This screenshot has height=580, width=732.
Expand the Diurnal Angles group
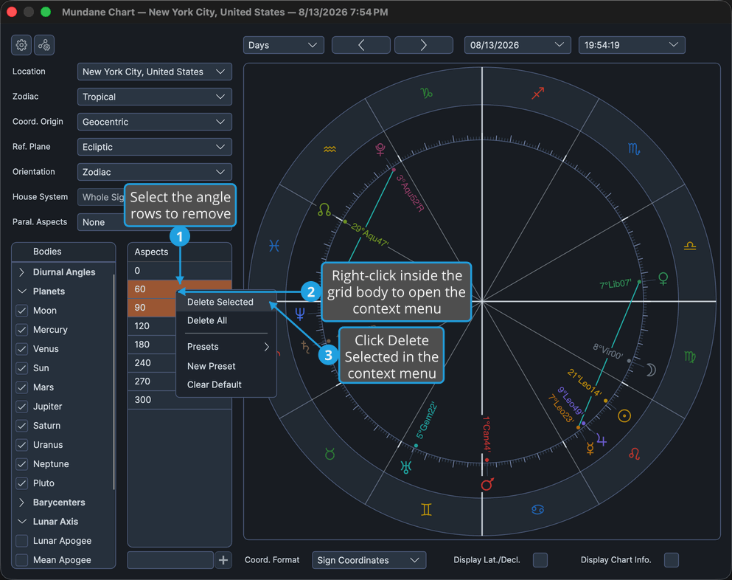click(21, 272)
